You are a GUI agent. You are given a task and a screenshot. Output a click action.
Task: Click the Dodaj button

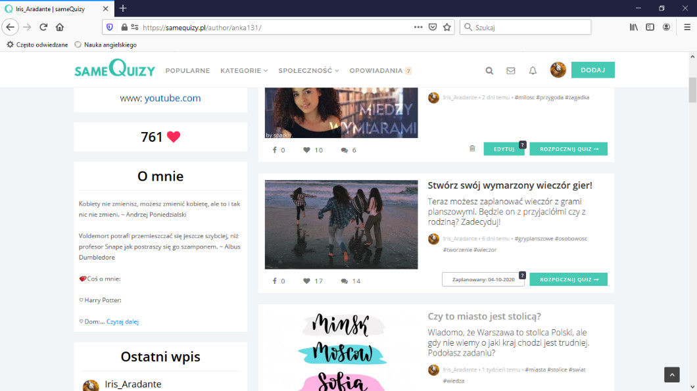592,70
